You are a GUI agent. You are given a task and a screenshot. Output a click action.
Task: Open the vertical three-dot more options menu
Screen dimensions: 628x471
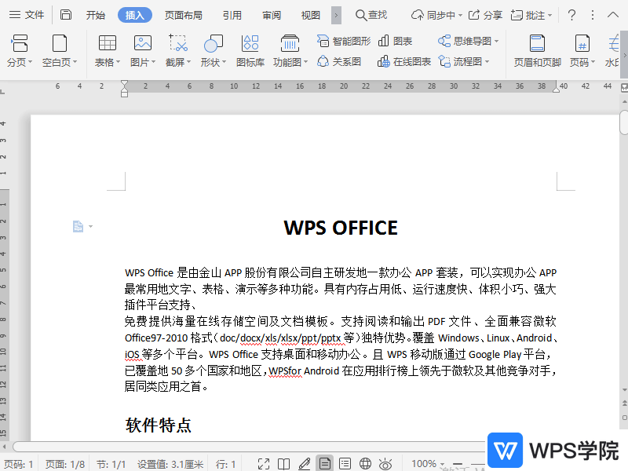point(593,15)
